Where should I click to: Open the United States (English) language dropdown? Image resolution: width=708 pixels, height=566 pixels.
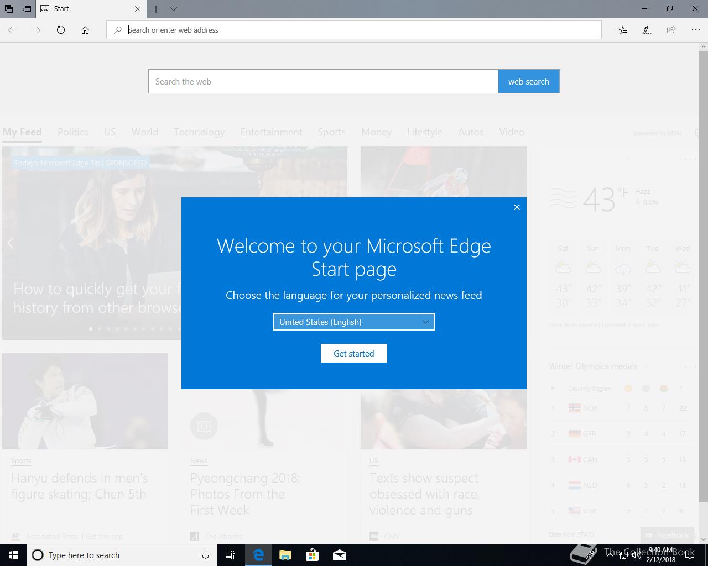(354, 322)
